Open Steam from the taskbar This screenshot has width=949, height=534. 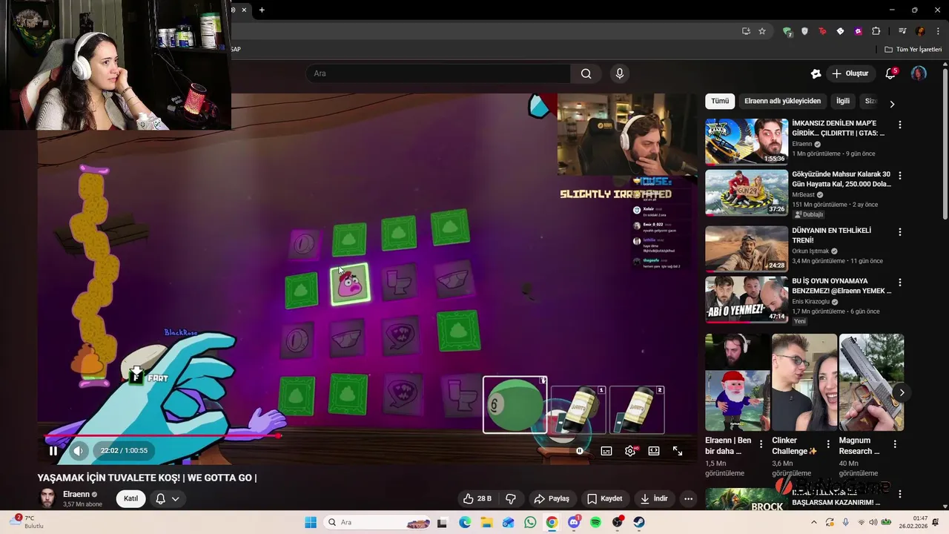pos(638,522)
